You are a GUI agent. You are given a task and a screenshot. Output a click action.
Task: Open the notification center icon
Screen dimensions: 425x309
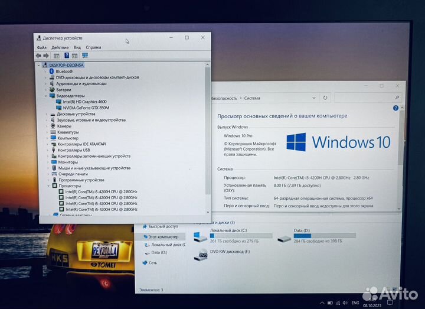[x=390, y=303]
